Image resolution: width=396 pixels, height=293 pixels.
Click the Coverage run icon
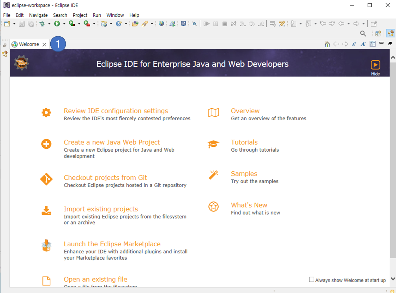(x=72, y=24)
